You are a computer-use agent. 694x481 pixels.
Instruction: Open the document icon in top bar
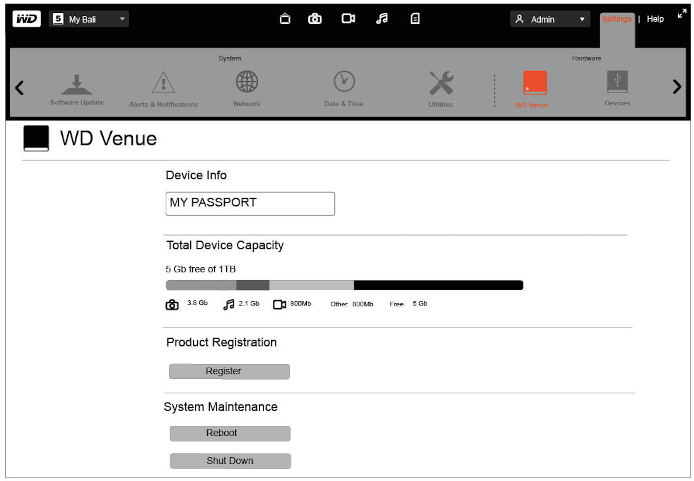point(415,19)
